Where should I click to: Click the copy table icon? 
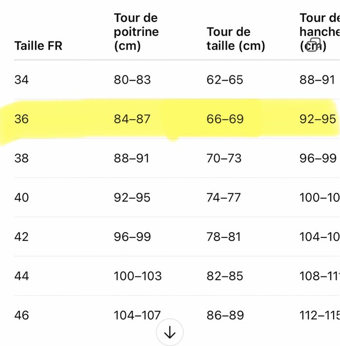tap(314, 44)
